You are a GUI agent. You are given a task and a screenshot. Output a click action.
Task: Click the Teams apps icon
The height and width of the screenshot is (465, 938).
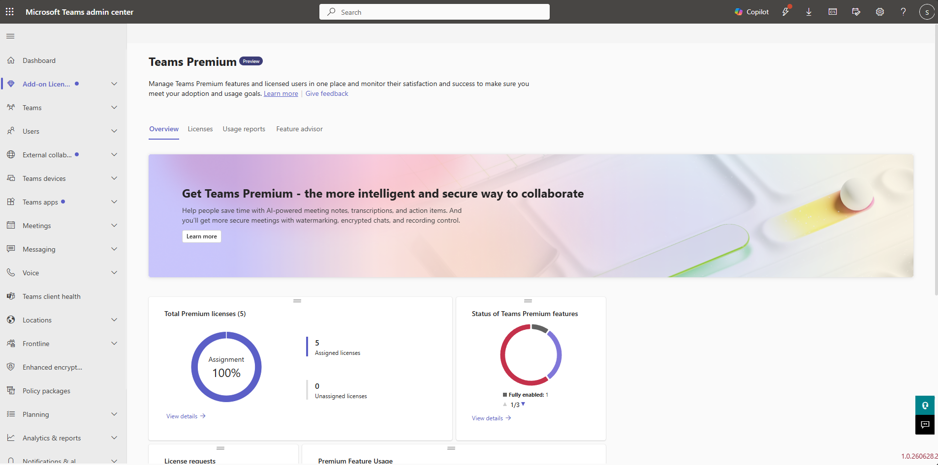point(11,202)
